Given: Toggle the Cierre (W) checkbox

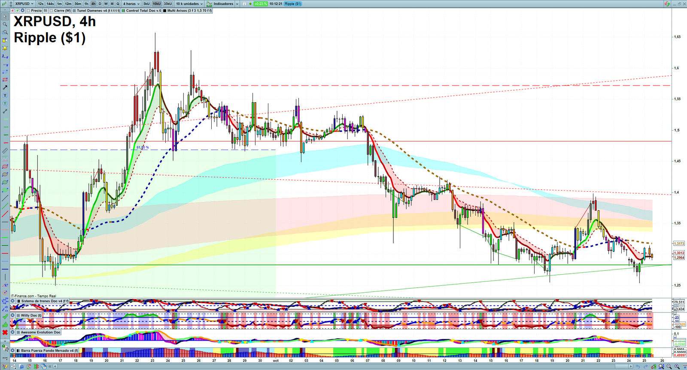Looking at the screenshot, I should tap(52, 11).
